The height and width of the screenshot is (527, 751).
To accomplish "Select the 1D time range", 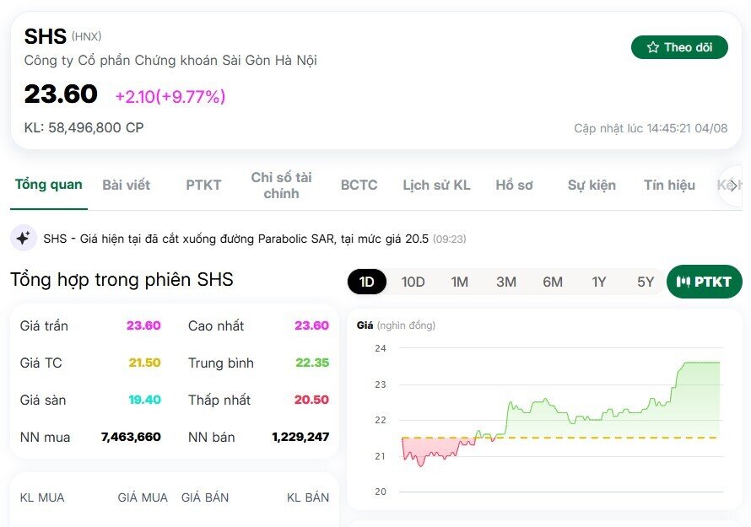I will tap(366, 282).
